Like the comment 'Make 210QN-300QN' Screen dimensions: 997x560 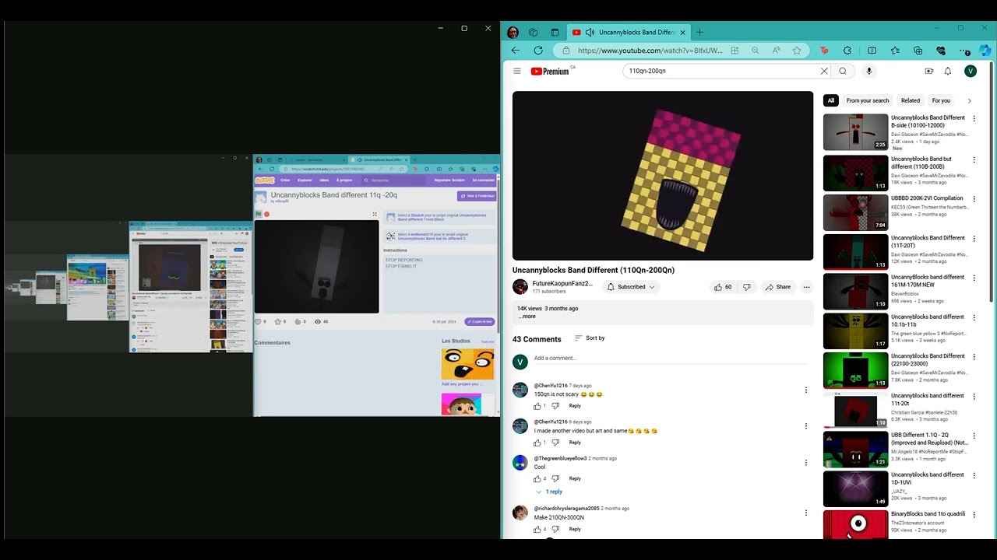pyautogui.click(x=537, y=529)
